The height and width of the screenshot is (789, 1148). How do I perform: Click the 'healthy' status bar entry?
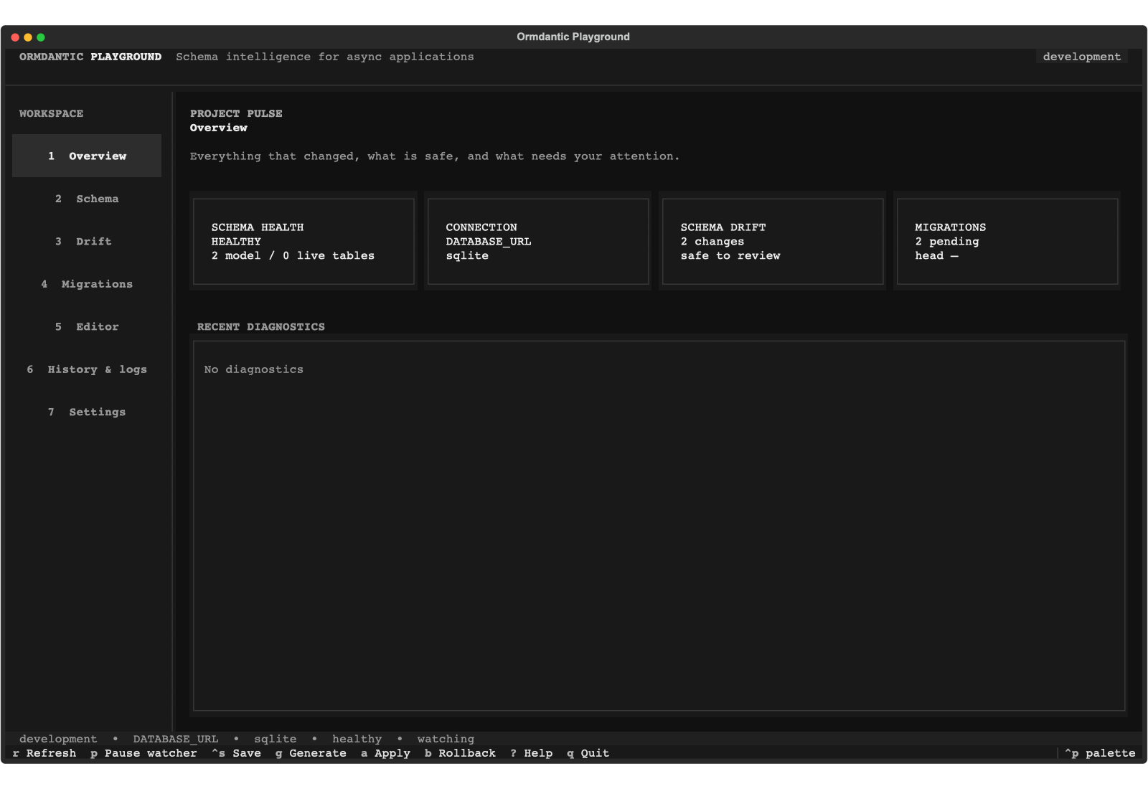[x=357, y=739]
